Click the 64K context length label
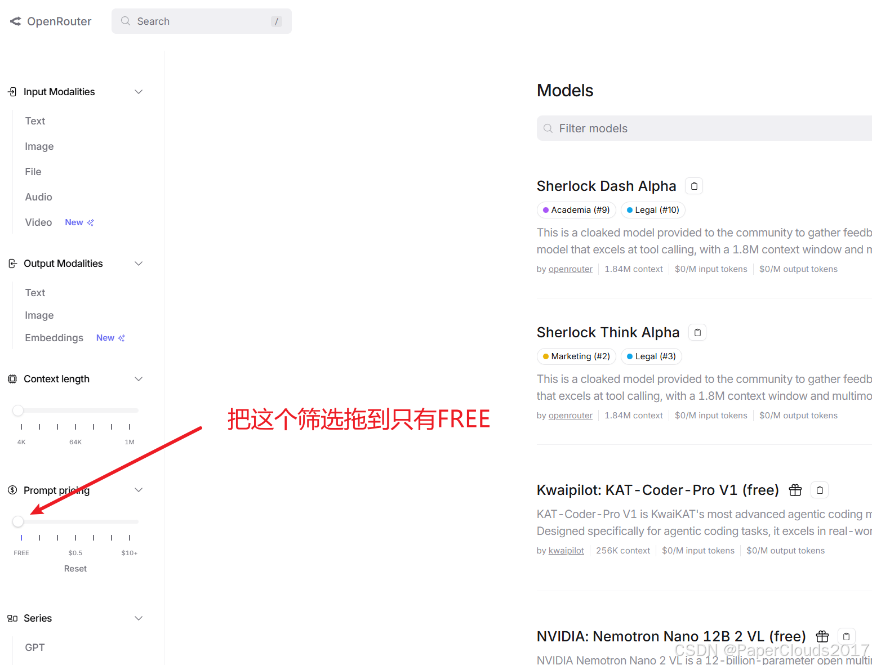The height and width of the screenshot is (665, 872). 75,442
